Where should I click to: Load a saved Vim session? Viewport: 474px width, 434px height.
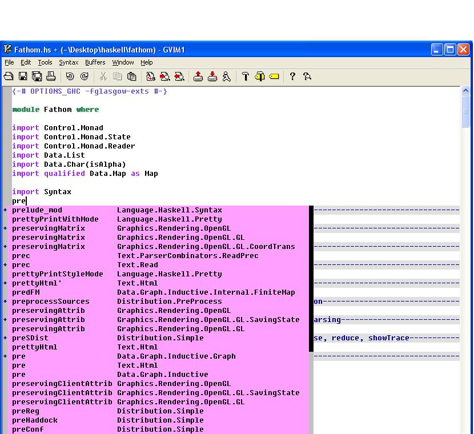click(198, 76)
